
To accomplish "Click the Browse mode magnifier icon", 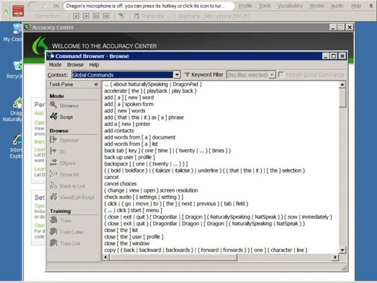I will [x=53, y=105].
